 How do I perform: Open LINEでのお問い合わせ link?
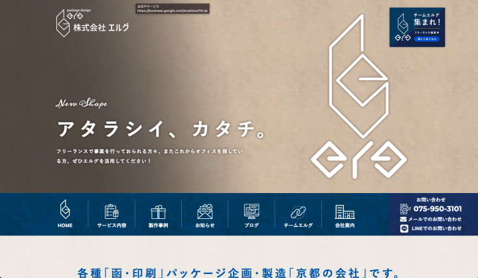tap(436, 228)
